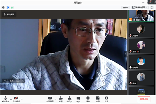156x104 pixels.
Task: Start screen sharing with 共享屏幕
Action: pos(50,99)
